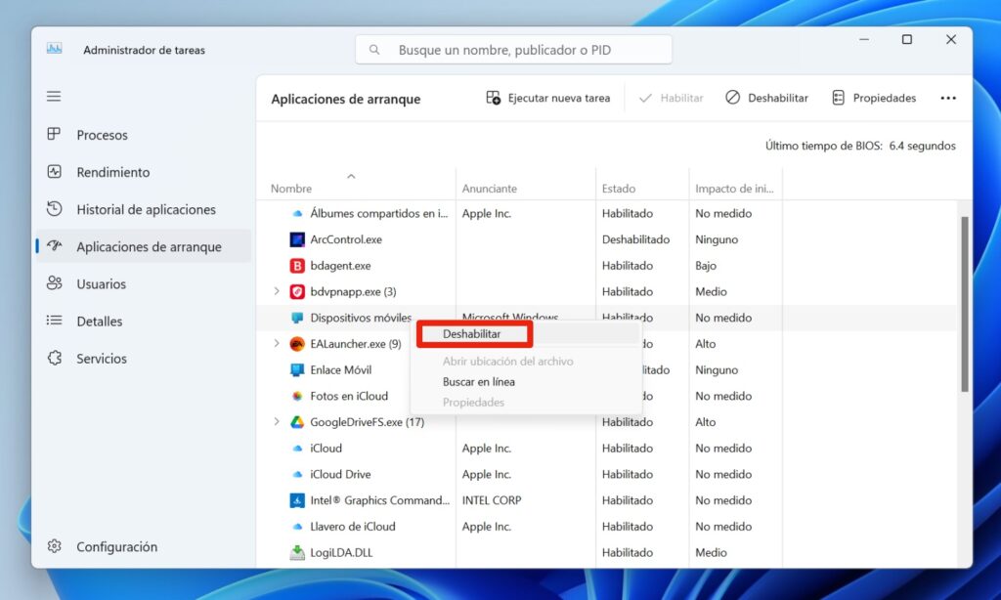Expand the bdvpnapp.exe (3) group

click(277, 291)
